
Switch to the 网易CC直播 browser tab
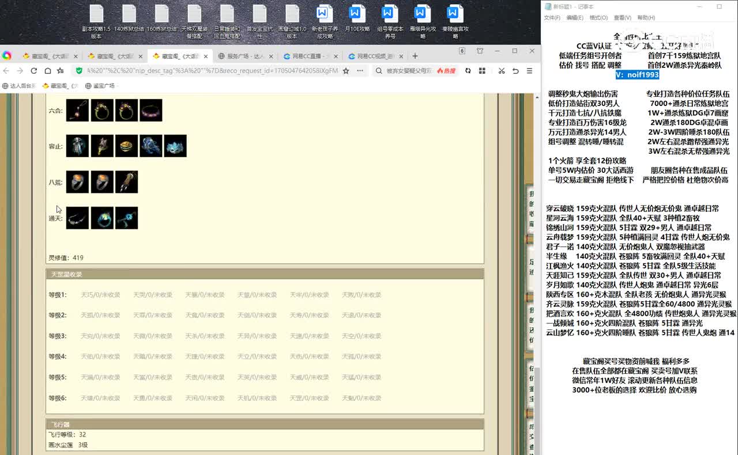[310, 56]
